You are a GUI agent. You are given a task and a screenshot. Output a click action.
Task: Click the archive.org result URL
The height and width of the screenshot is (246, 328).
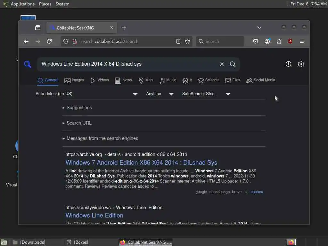pos(126,154)
